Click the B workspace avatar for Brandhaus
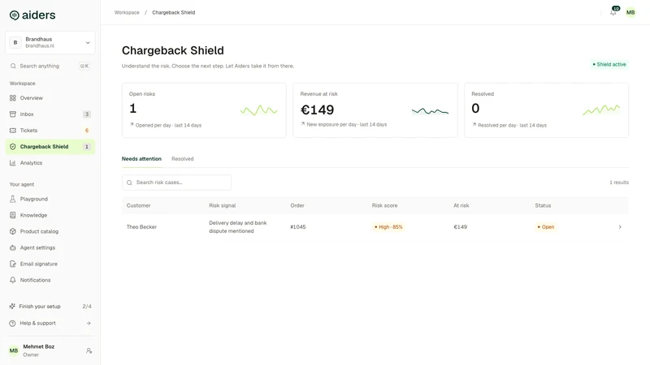650x365 pixels. point(15,43)
